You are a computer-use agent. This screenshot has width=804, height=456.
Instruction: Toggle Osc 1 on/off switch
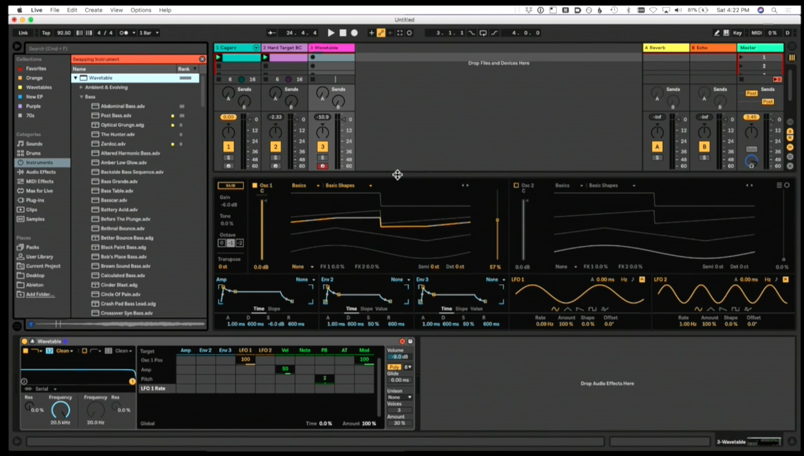click(x=255, y=185)
